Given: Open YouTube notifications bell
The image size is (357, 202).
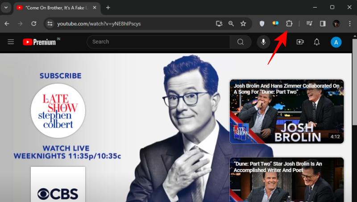Looking at the screenshot, I should (317, 42).
